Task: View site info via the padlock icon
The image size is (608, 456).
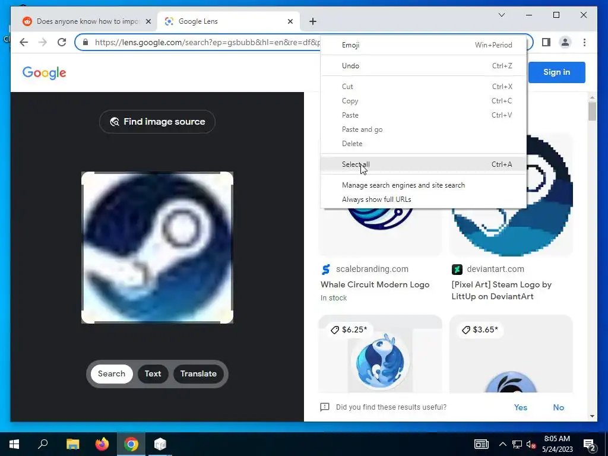Action: coord(85,42)
